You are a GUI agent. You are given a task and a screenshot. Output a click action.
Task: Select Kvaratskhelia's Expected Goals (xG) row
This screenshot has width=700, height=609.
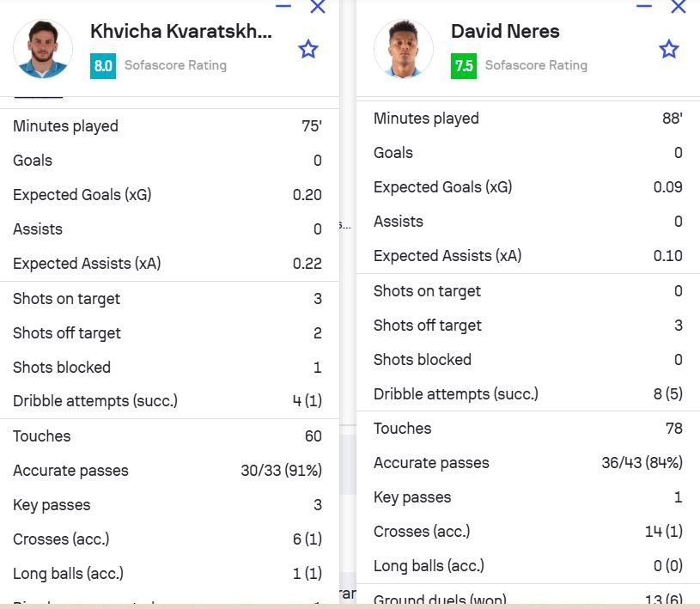point(167,195)
